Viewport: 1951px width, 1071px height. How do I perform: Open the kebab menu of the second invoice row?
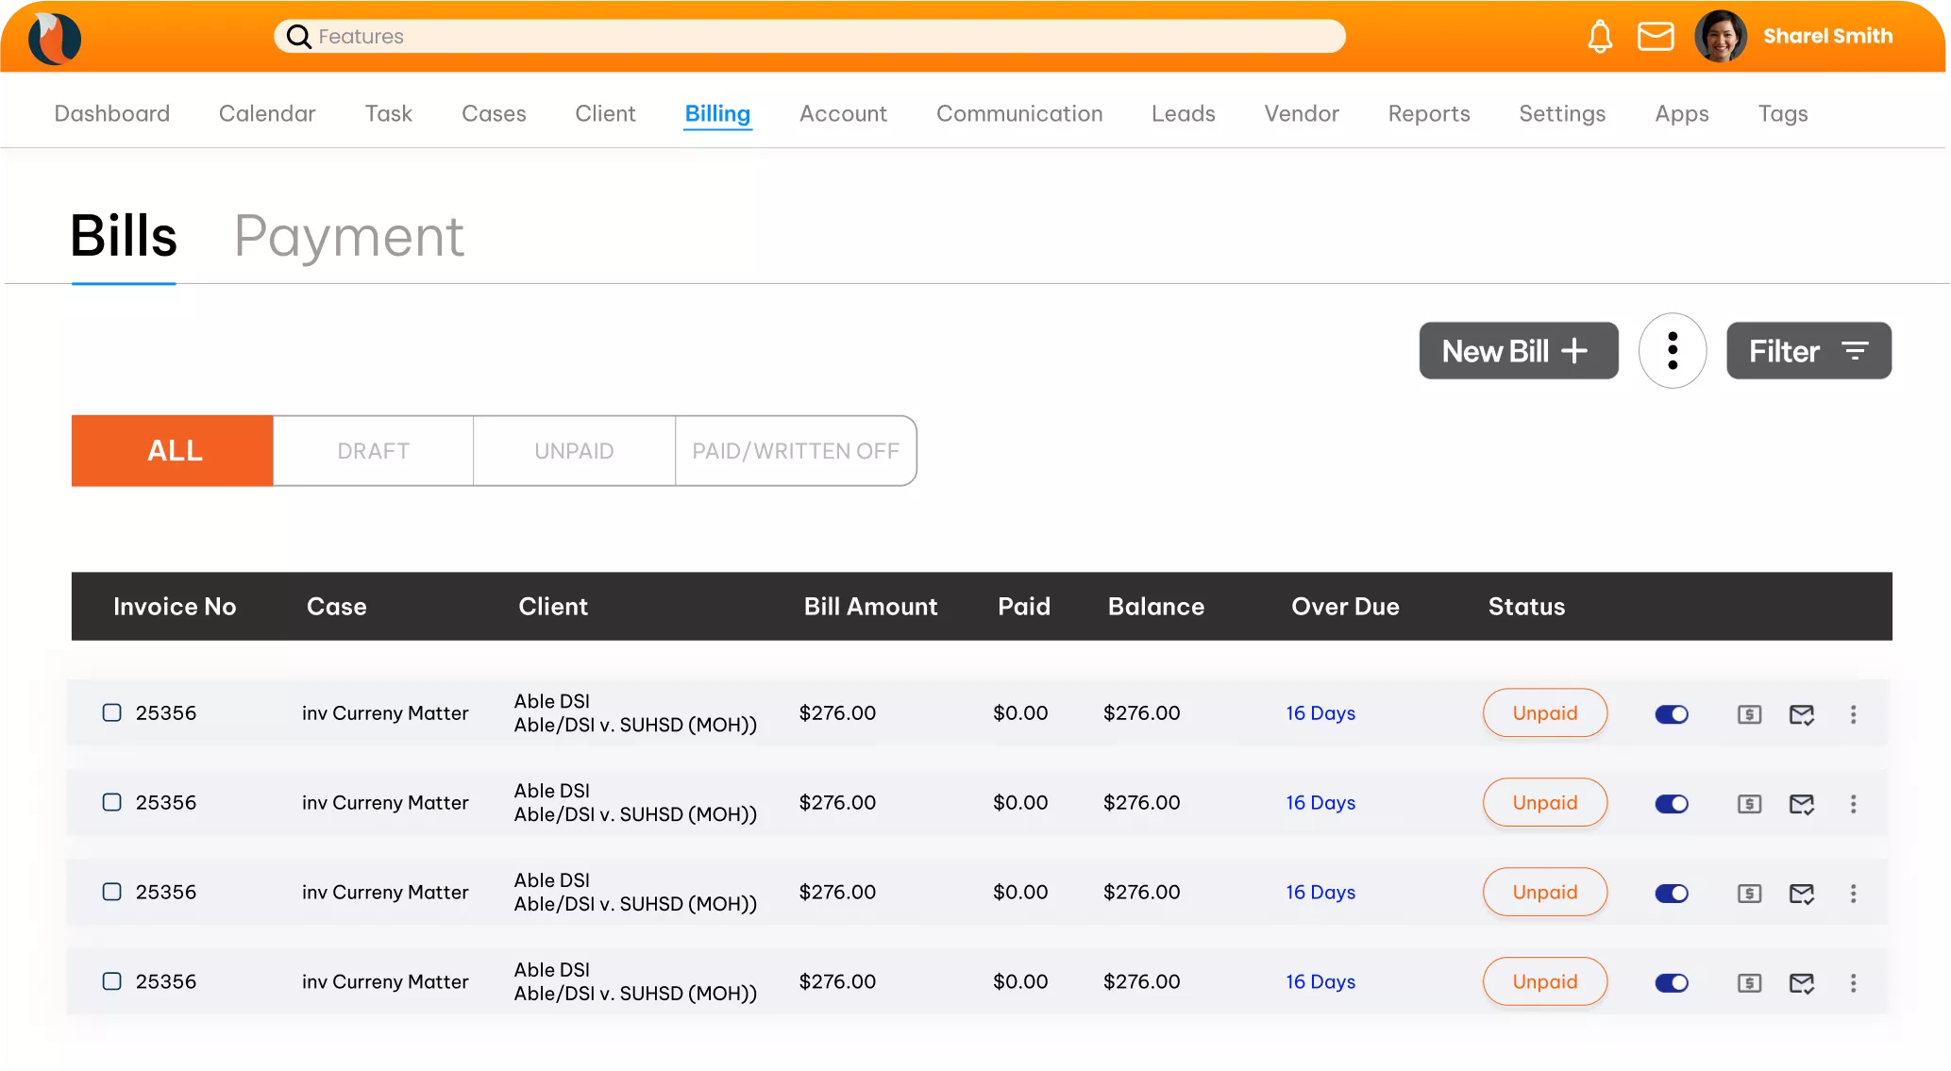(1853, 804)
